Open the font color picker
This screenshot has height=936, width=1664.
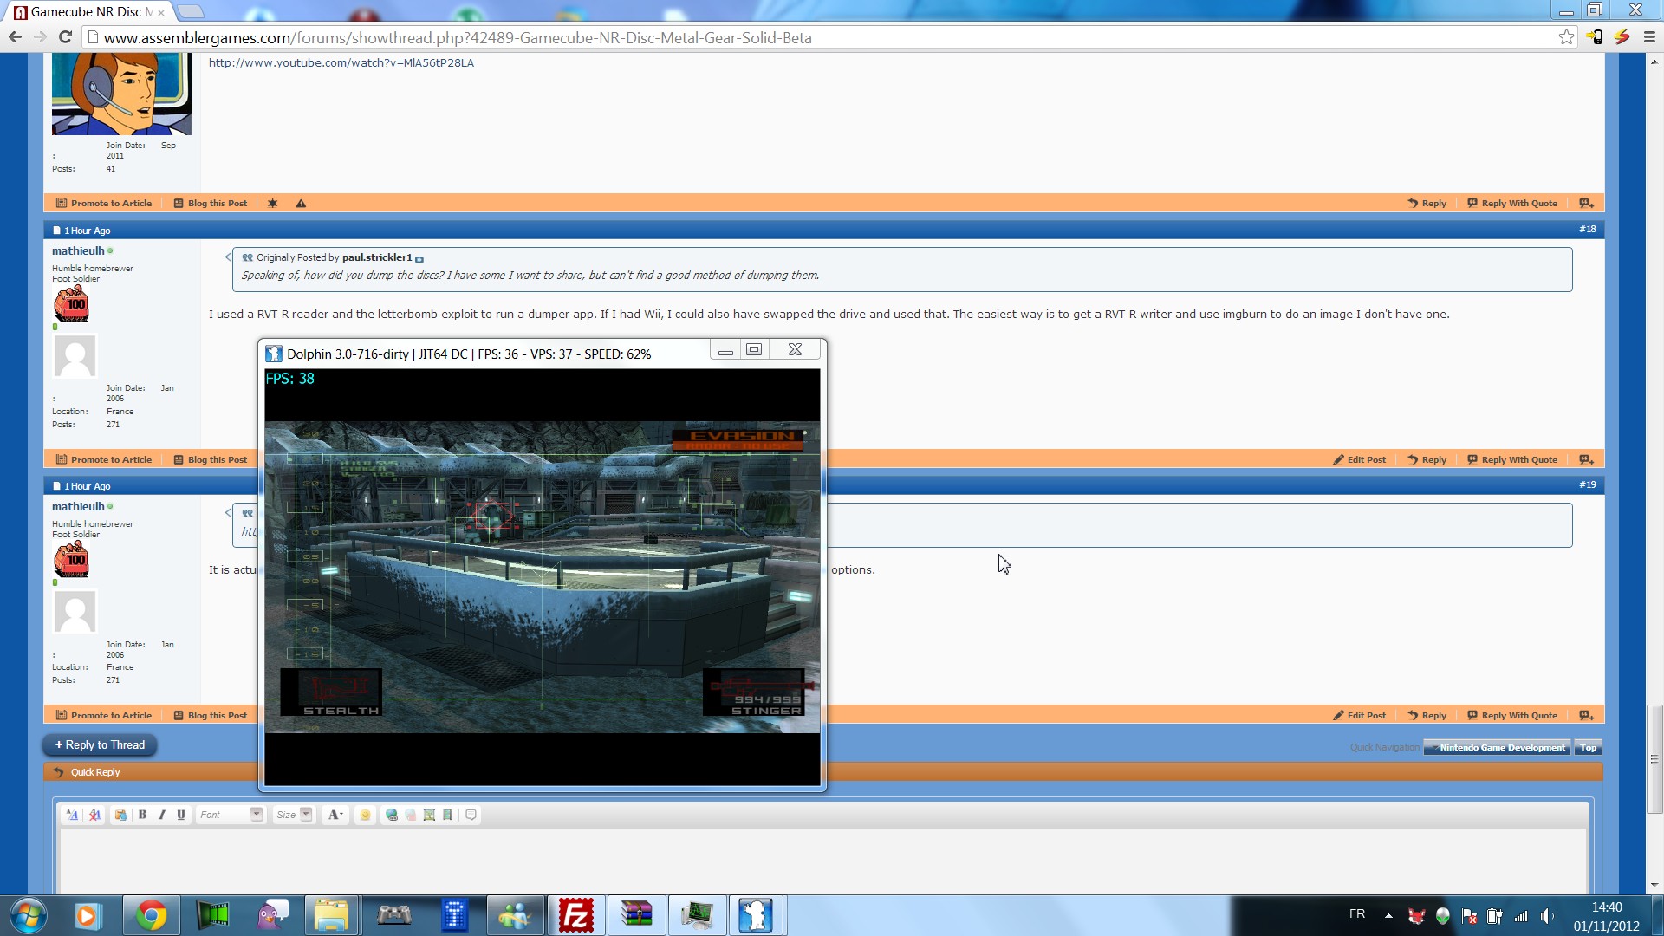(x=335, y=815)
